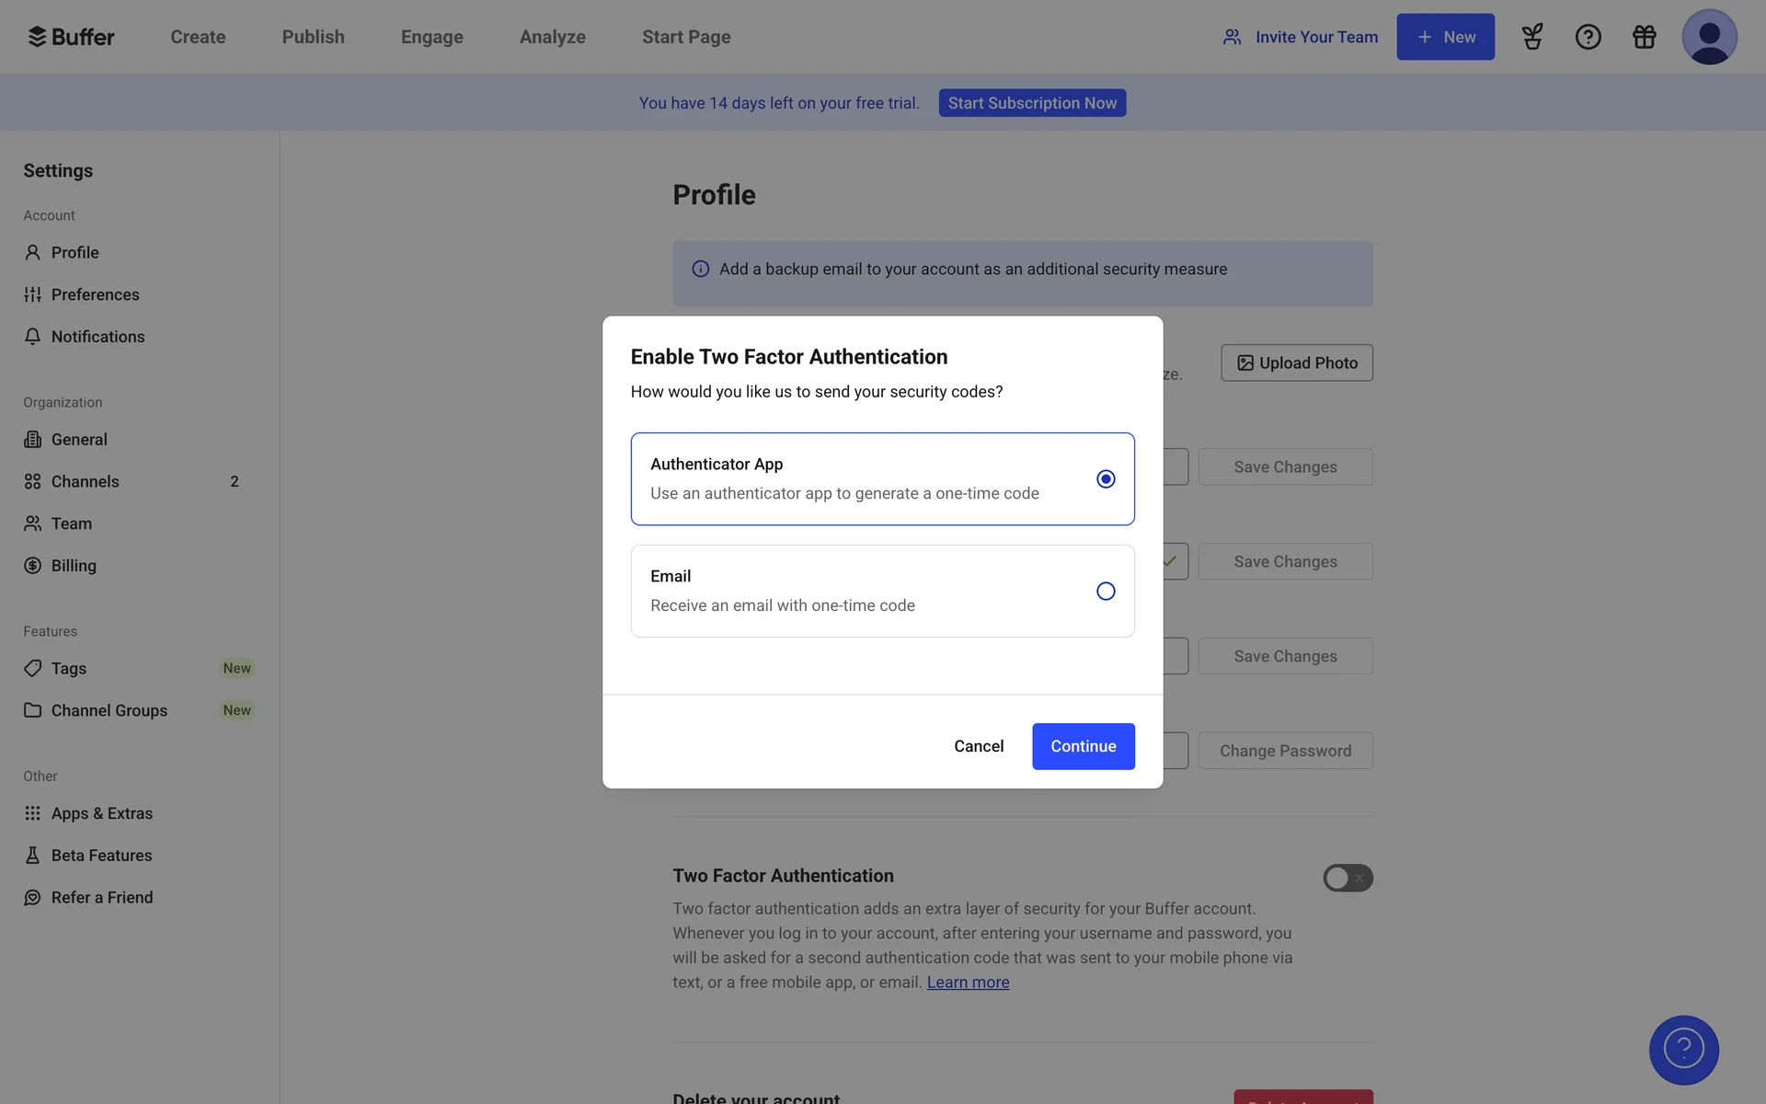Click the floating help chat bubble

pyautogui.click(x=1683, y=1050)
